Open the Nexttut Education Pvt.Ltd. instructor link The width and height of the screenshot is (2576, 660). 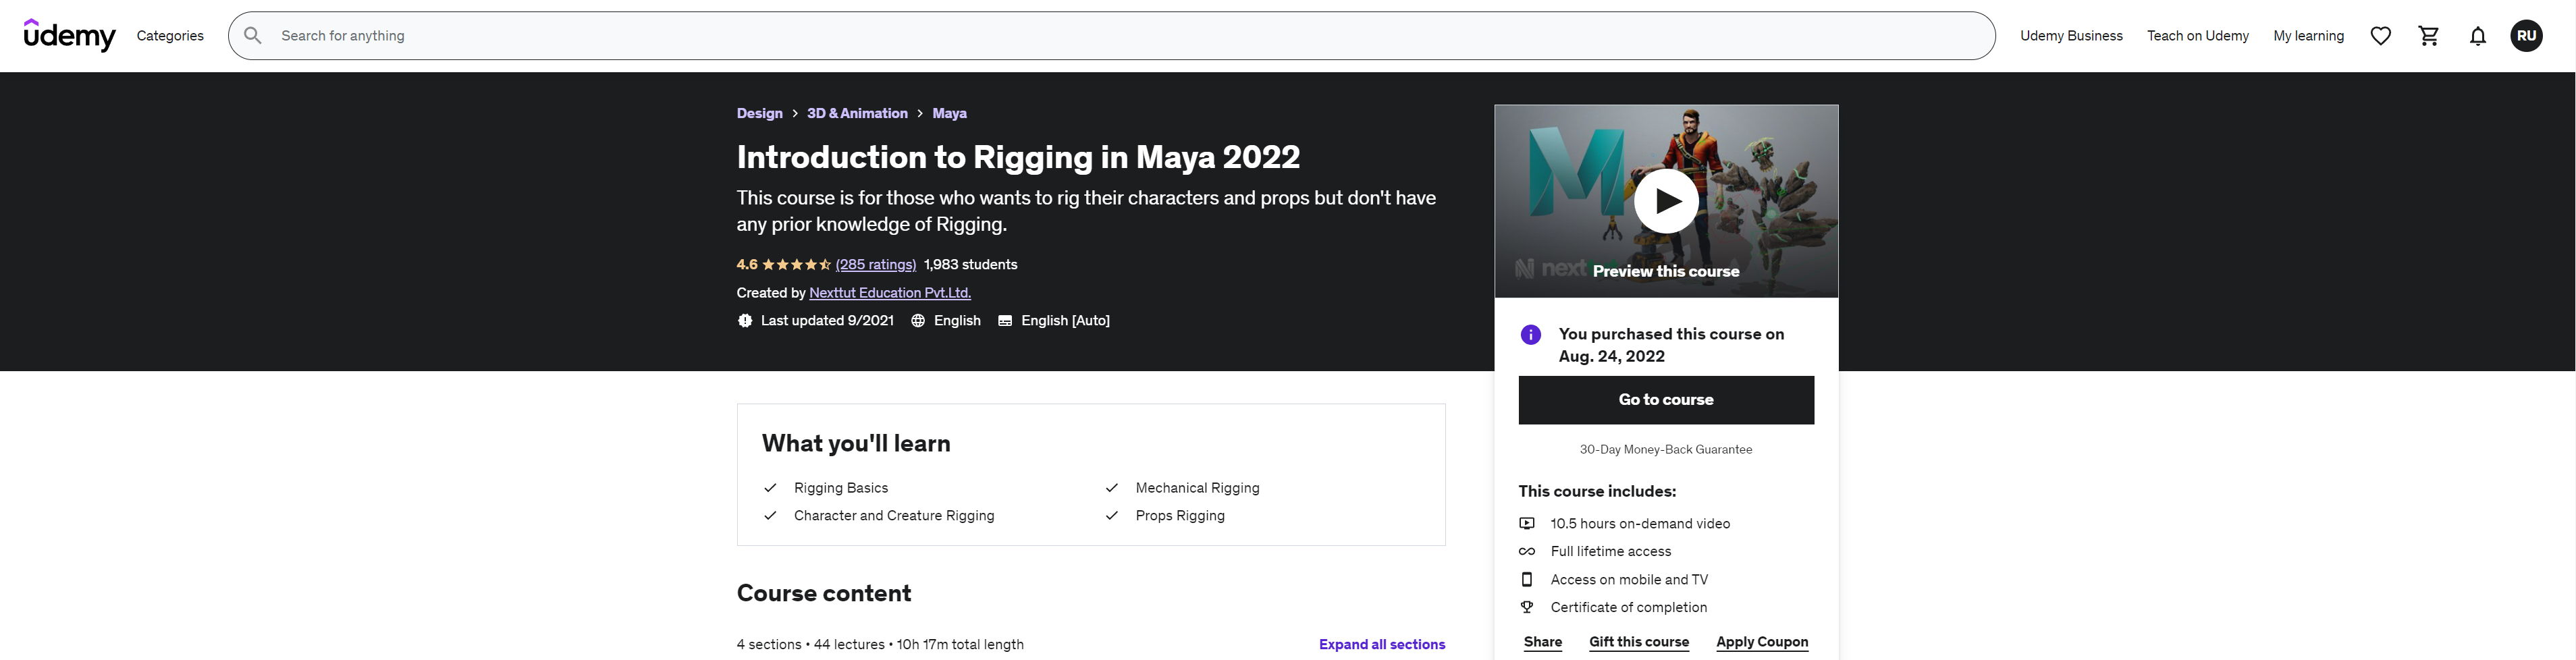[x=889, y=293]
